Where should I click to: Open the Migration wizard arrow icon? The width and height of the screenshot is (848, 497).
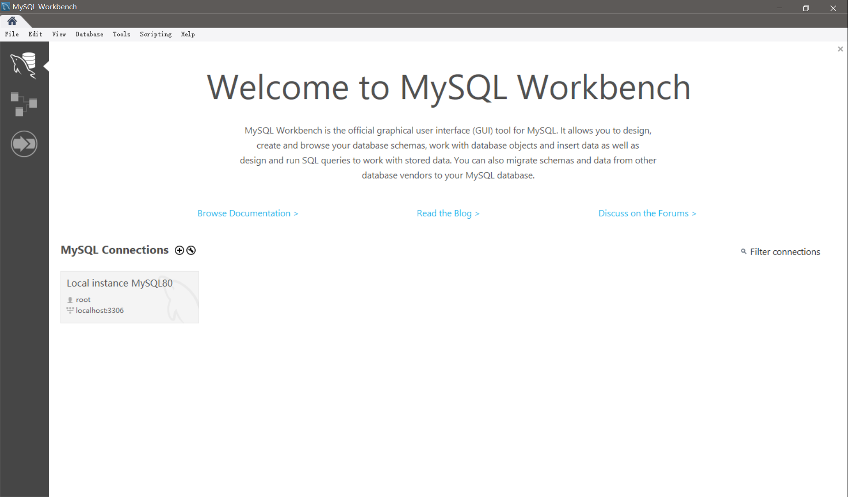pyautogui.click(x=24, y=144)
